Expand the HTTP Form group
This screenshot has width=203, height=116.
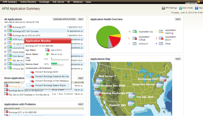(x=5, y=39)
